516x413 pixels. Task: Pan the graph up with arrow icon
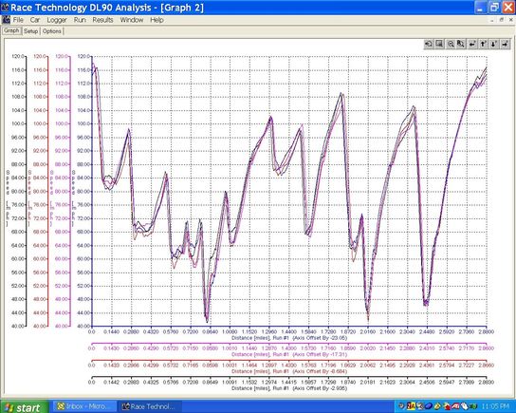[x=483, y=44]
